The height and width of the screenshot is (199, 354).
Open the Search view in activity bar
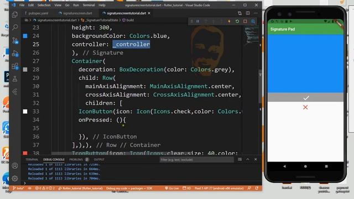pyautogui.click(x=15, y=27)
